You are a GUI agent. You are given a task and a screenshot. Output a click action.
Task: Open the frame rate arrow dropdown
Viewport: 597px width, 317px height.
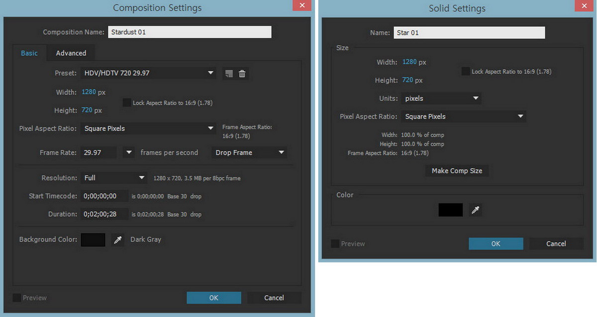click(x=129, y=152)
